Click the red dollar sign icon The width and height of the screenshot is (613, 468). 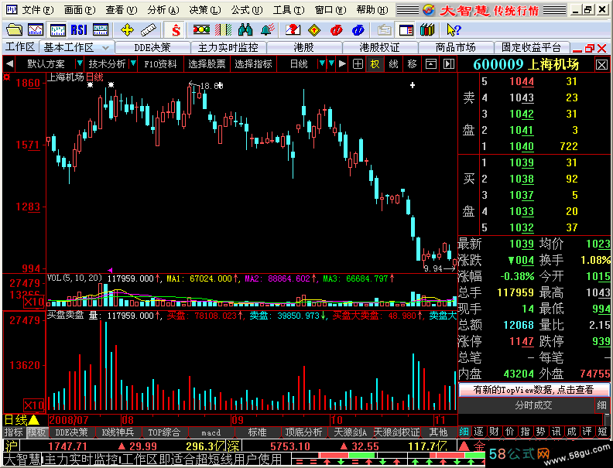pos(176,29)
